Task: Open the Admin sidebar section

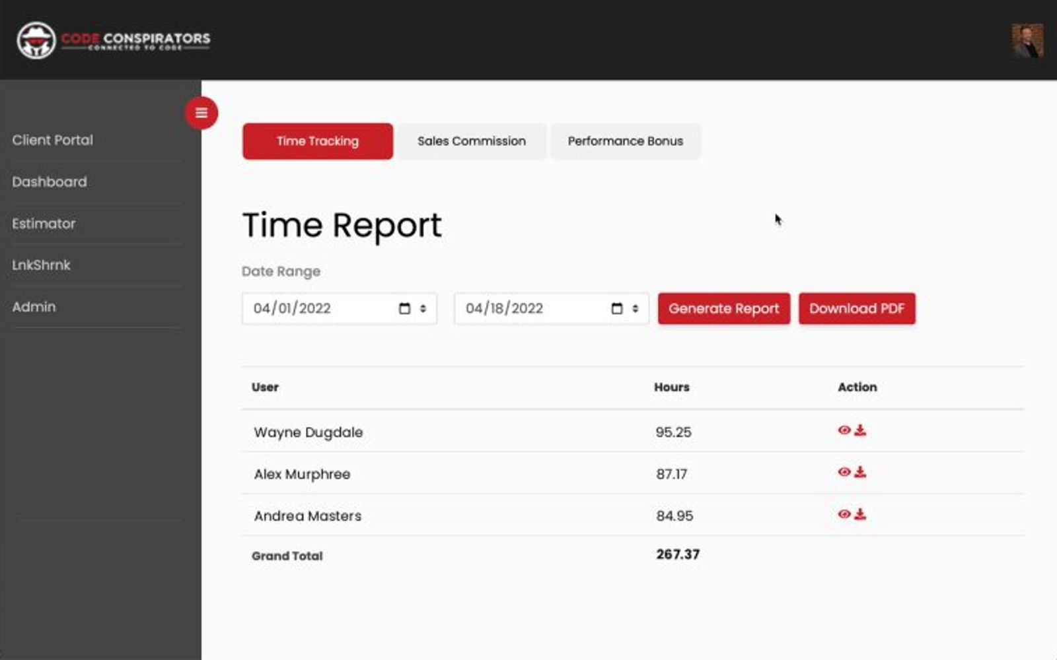Action: pyautogui.click(x=34, y=307)
